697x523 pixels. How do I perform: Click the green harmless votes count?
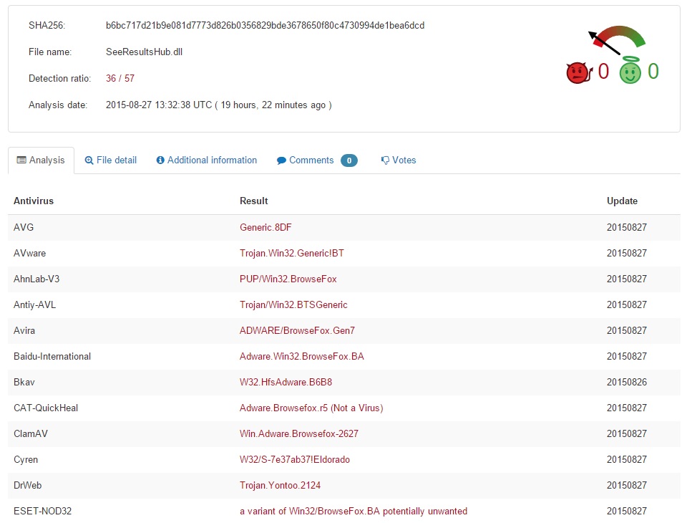(x=653, y=71)
